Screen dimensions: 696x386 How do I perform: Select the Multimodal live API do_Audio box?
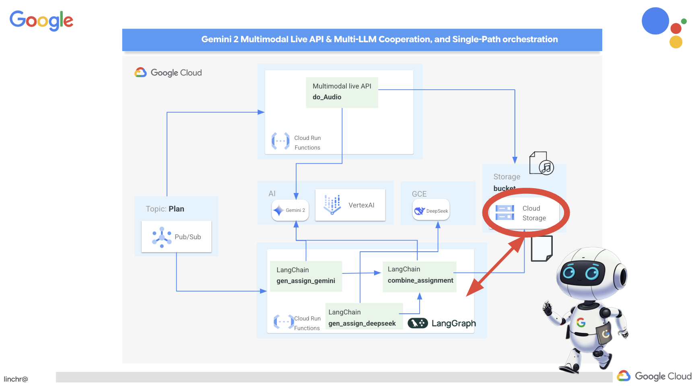click(x=342, y=92)
